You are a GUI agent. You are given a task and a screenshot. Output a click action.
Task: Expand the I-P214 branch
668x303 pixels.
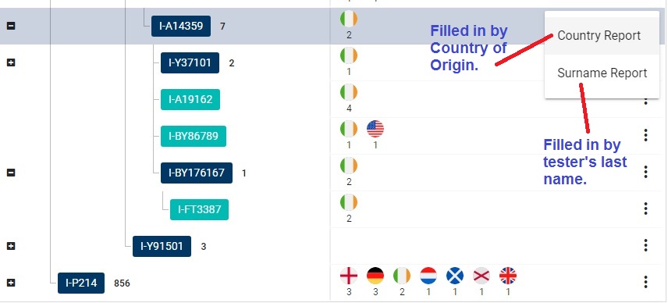[11, 283]
